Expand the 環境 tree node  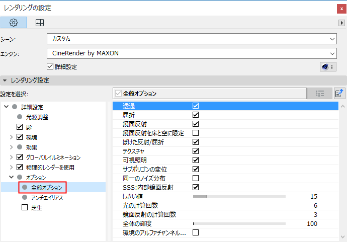point(11,137)
